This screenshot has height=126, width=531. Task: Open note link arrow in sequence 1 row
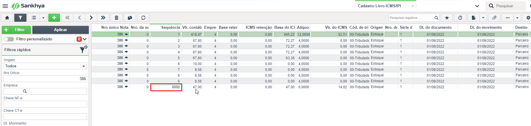(126, 34)
